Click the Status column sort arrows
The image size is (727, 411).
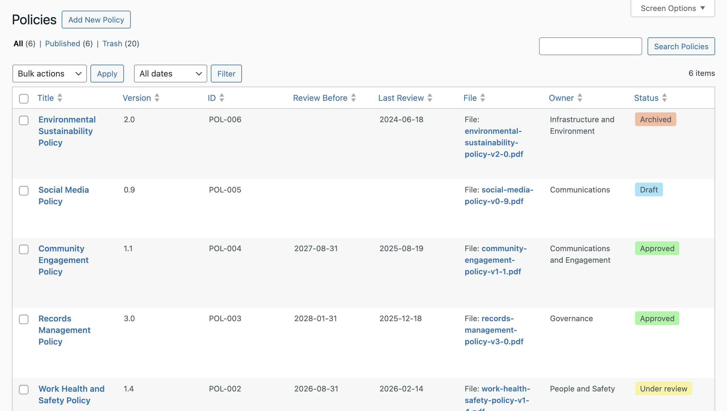pyautogui.click(x=664, y=98)
